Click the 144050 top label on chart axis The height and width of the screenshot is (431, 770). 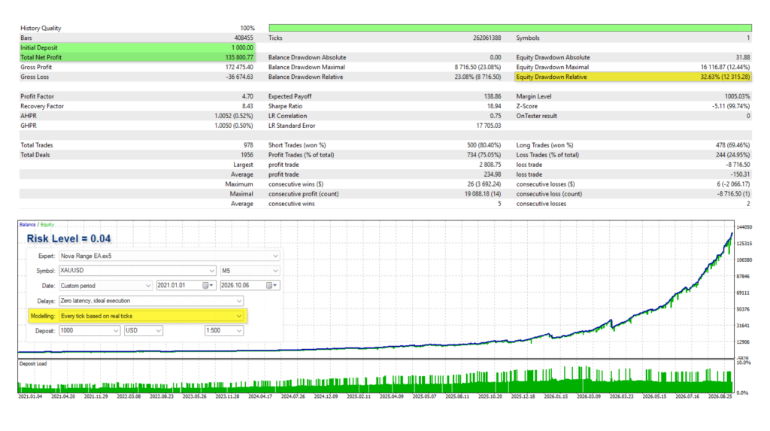coord(744,227)
